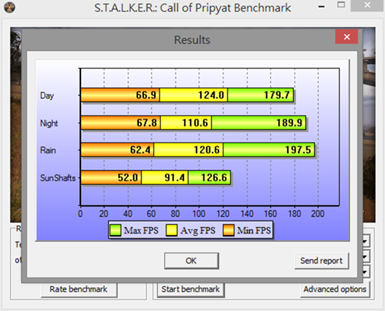Click the axis label 0
The image size is (385, 311).
point(80,214)
